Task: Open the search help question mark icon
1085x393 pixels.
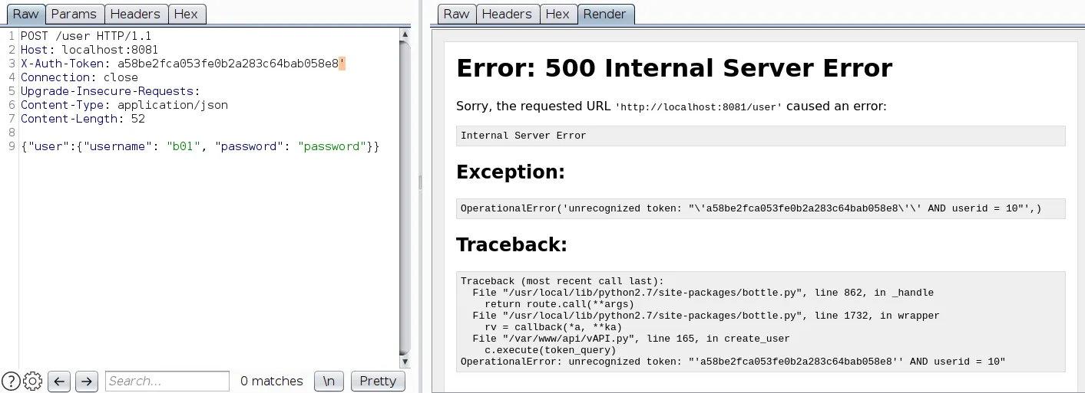Action: point(11,381)
